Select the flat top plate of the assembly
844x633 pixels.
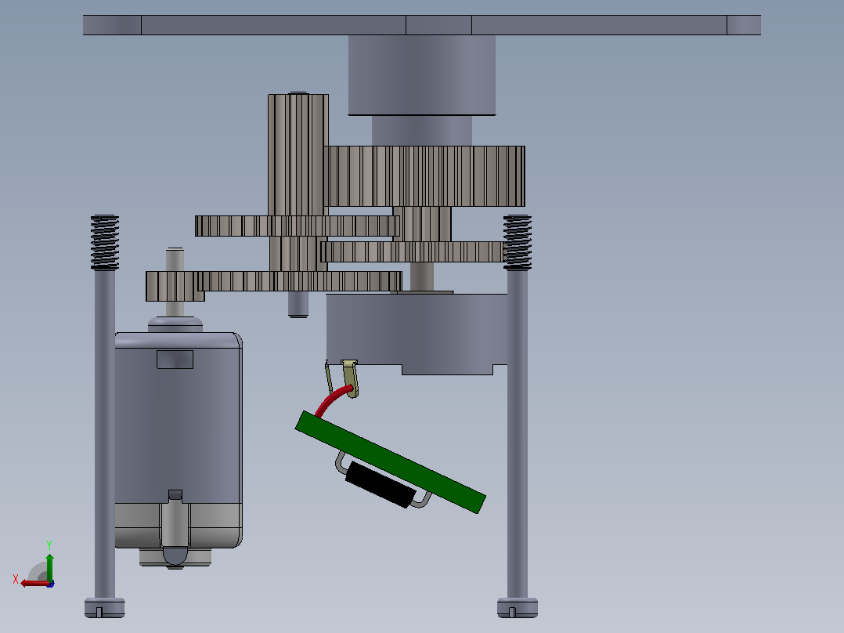[421, 25]
